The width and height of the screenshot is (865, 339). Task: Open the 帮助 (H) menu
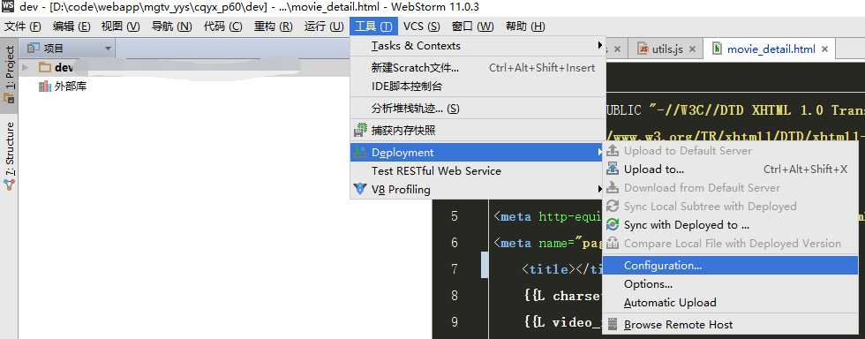525,26
